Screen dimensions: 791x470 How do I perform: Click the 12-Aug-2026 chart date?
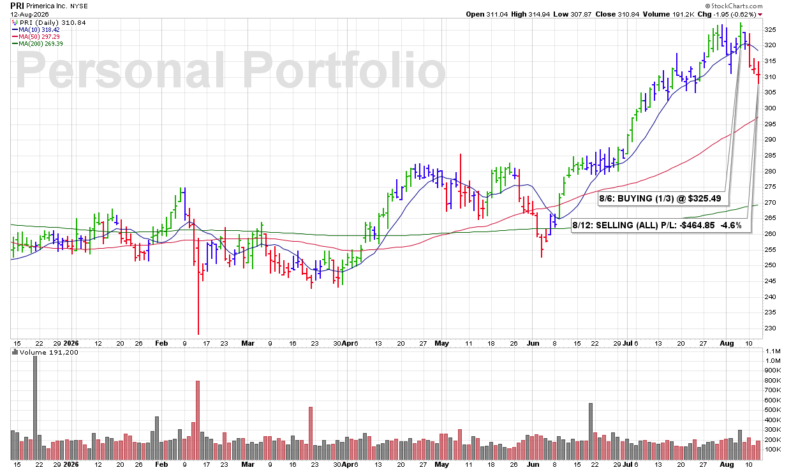[29, 14]
